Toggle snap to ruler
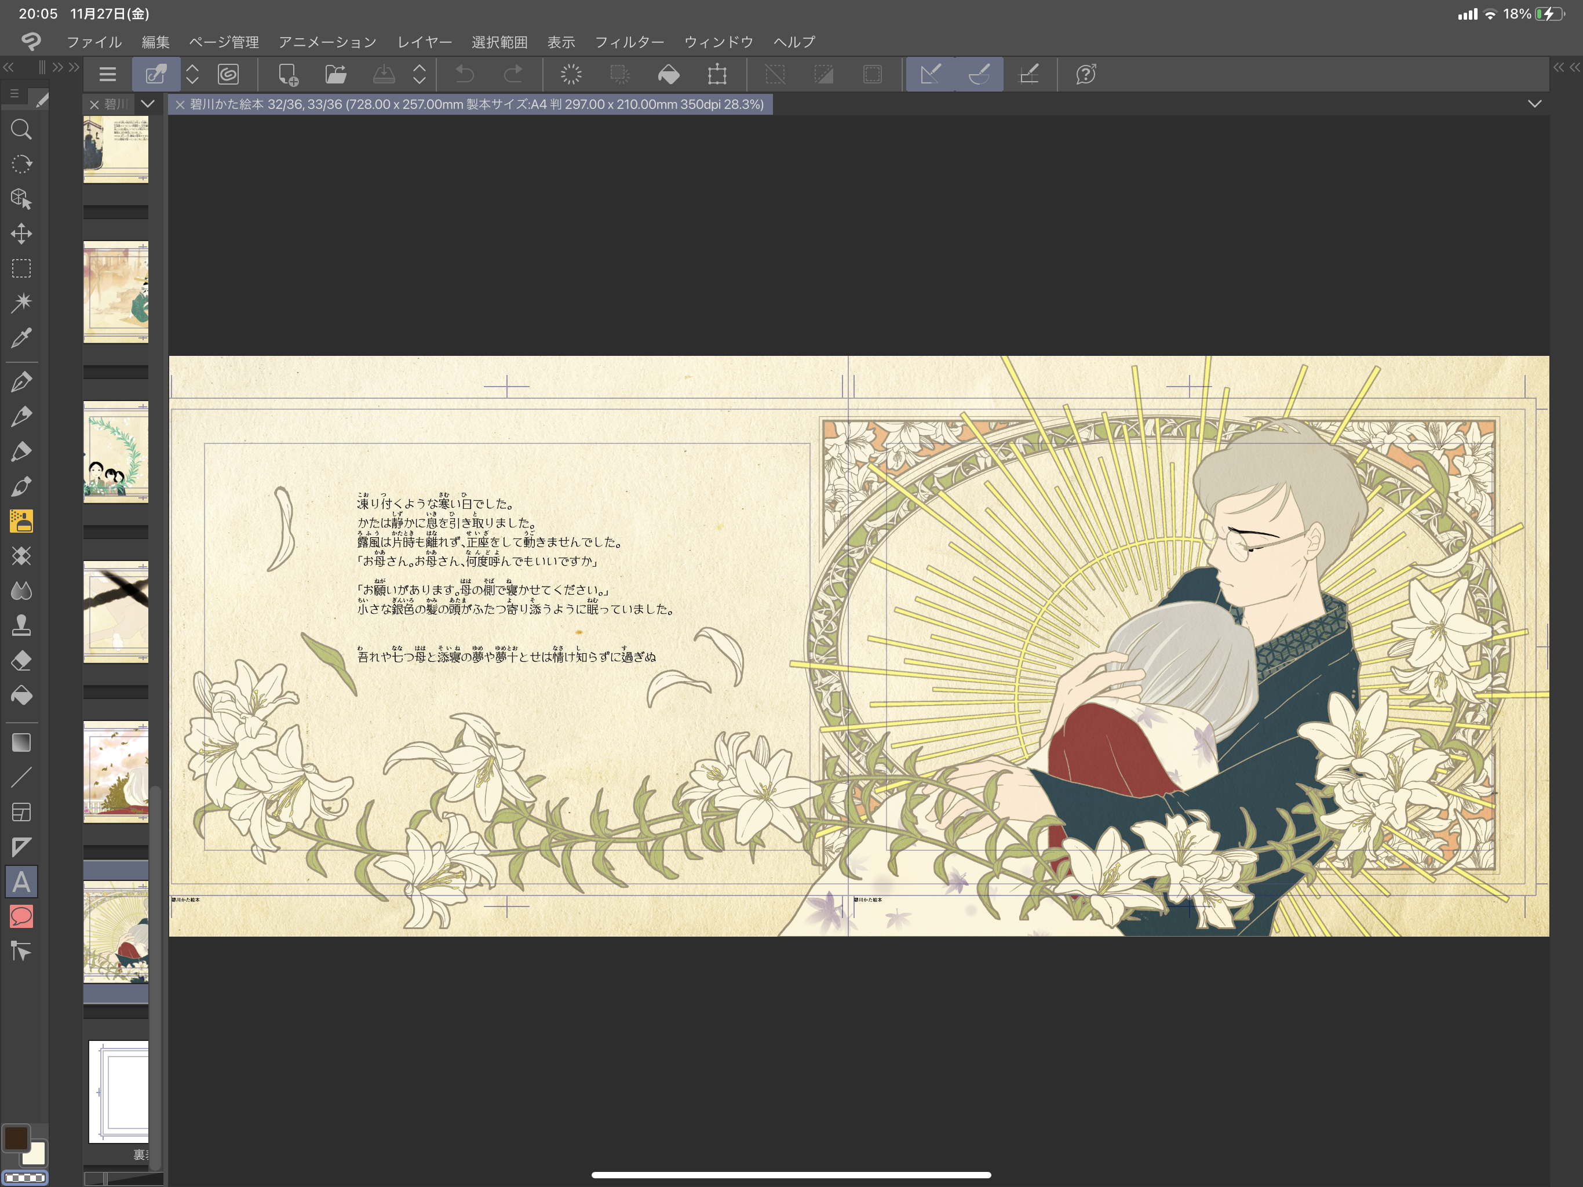Image resolution: width=1583 pixels, height=1187 pixels. 929,74
